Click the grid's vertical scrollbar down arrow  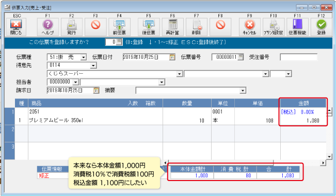click(x=329, y=157)
